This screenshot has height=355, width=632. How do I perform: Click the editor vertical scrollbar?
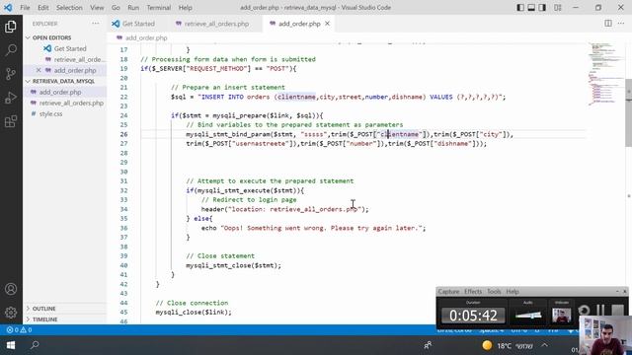point(628,112)
